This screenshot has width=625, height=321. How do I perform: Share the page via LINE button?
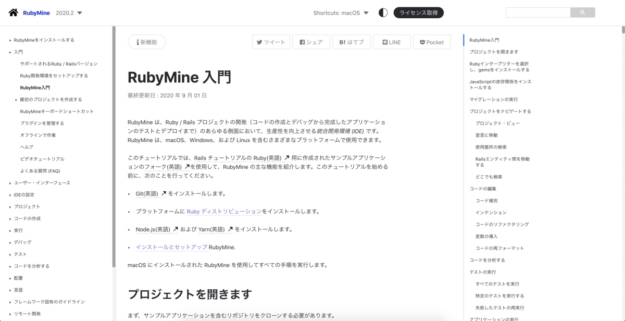pyautogui.click(x=392, y=42)
